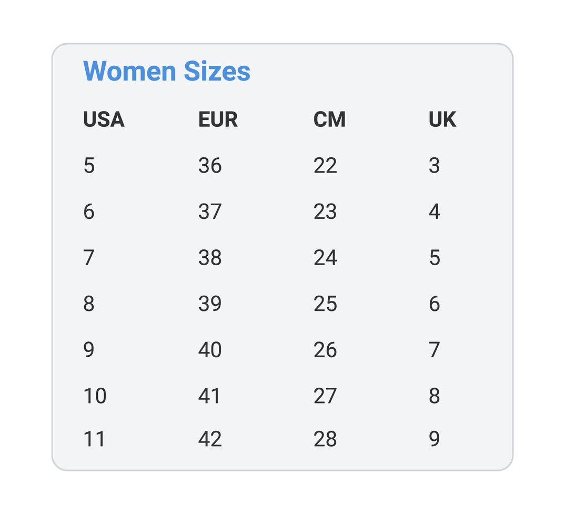The width and height of the screenshot is (565, 514).
Task: Select the 22 CM value
Action: point(325,166)
